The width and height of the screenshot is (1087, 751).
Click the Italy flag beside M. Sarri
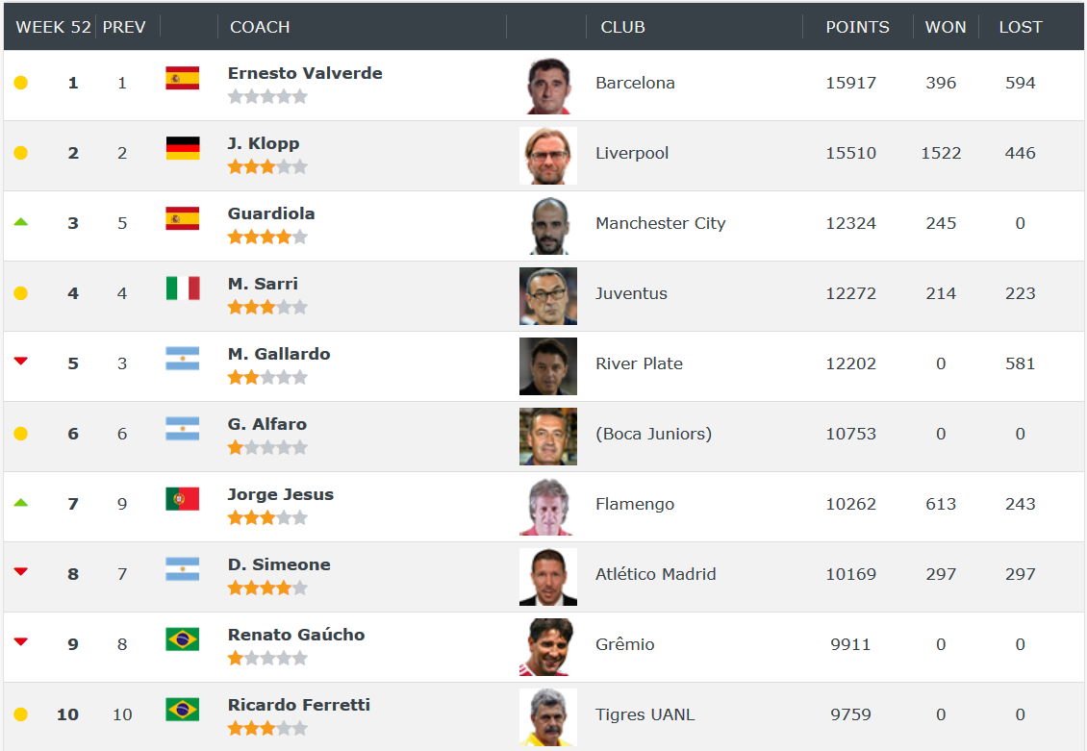point(183,288)
